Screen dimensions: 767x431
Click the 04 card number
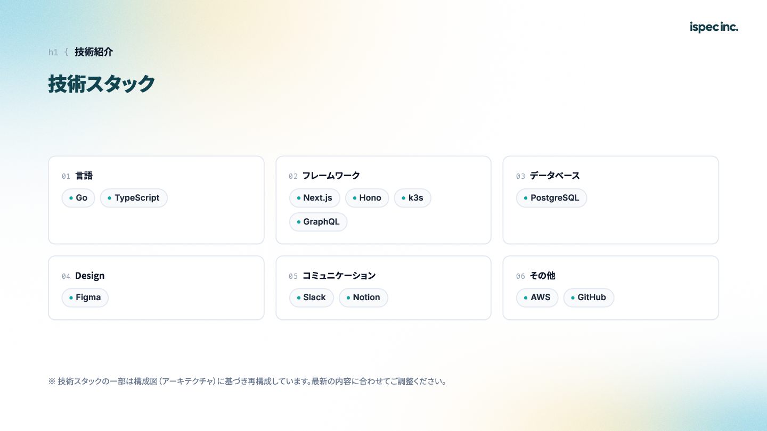point(66,276)
